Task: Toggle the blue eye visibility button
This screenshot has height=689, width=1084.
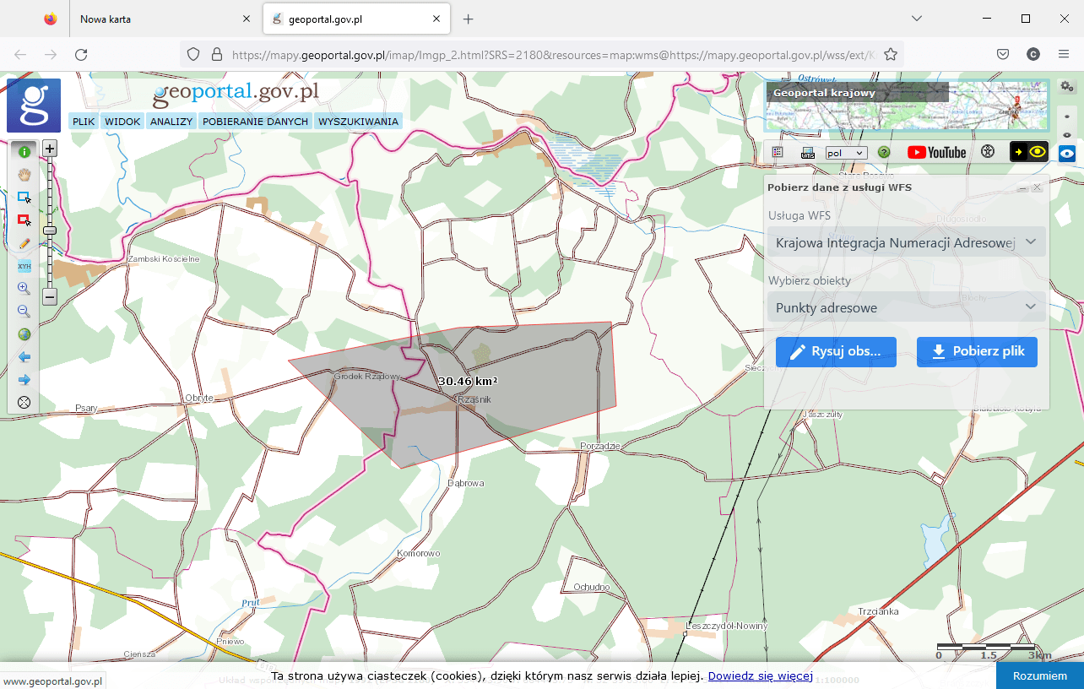Action: coord(1067,154)
